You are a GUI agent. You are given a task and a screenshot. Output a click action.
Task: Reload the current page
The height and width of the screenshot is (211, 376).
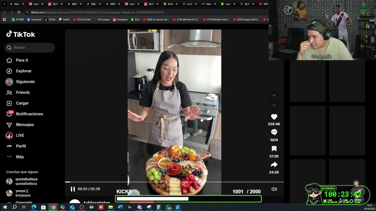(19, 12)
